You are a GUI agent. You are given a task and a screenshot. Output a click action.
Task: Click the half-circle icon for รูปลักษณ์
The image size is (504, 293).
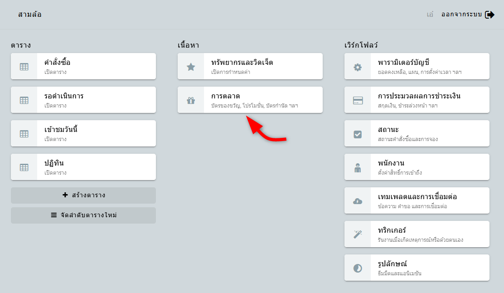coord(358,268)
